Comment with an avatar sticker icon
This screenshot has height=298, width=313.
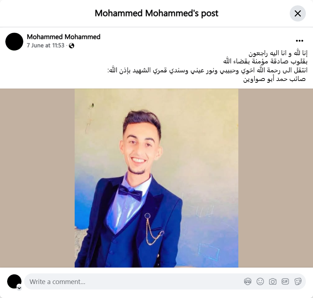(248, 282)
